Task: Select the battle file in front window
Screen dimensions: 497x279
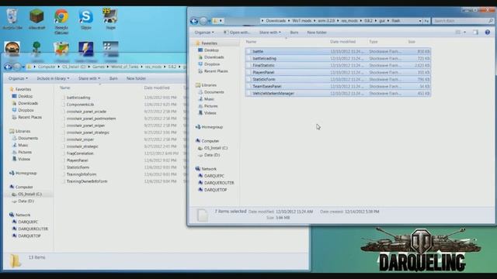Action: pos(338,51)
